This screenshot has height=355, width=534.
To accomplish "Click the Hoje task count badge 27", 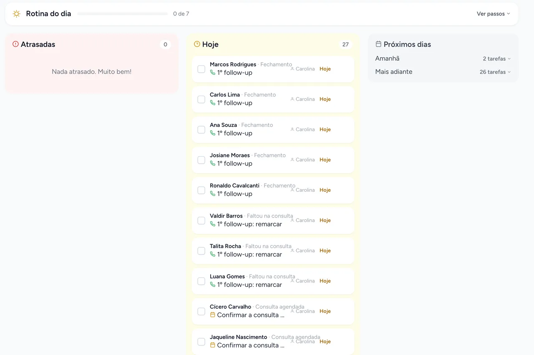I will [x=345, y=44].
